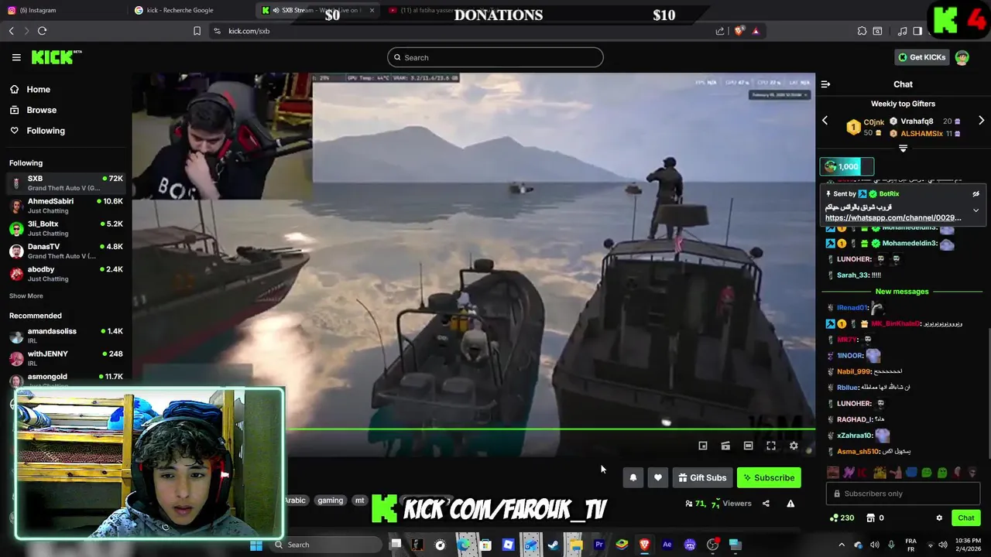Open browser extensions puzzle icon
The image size is (991, 557).
click(x=862, y=31)
